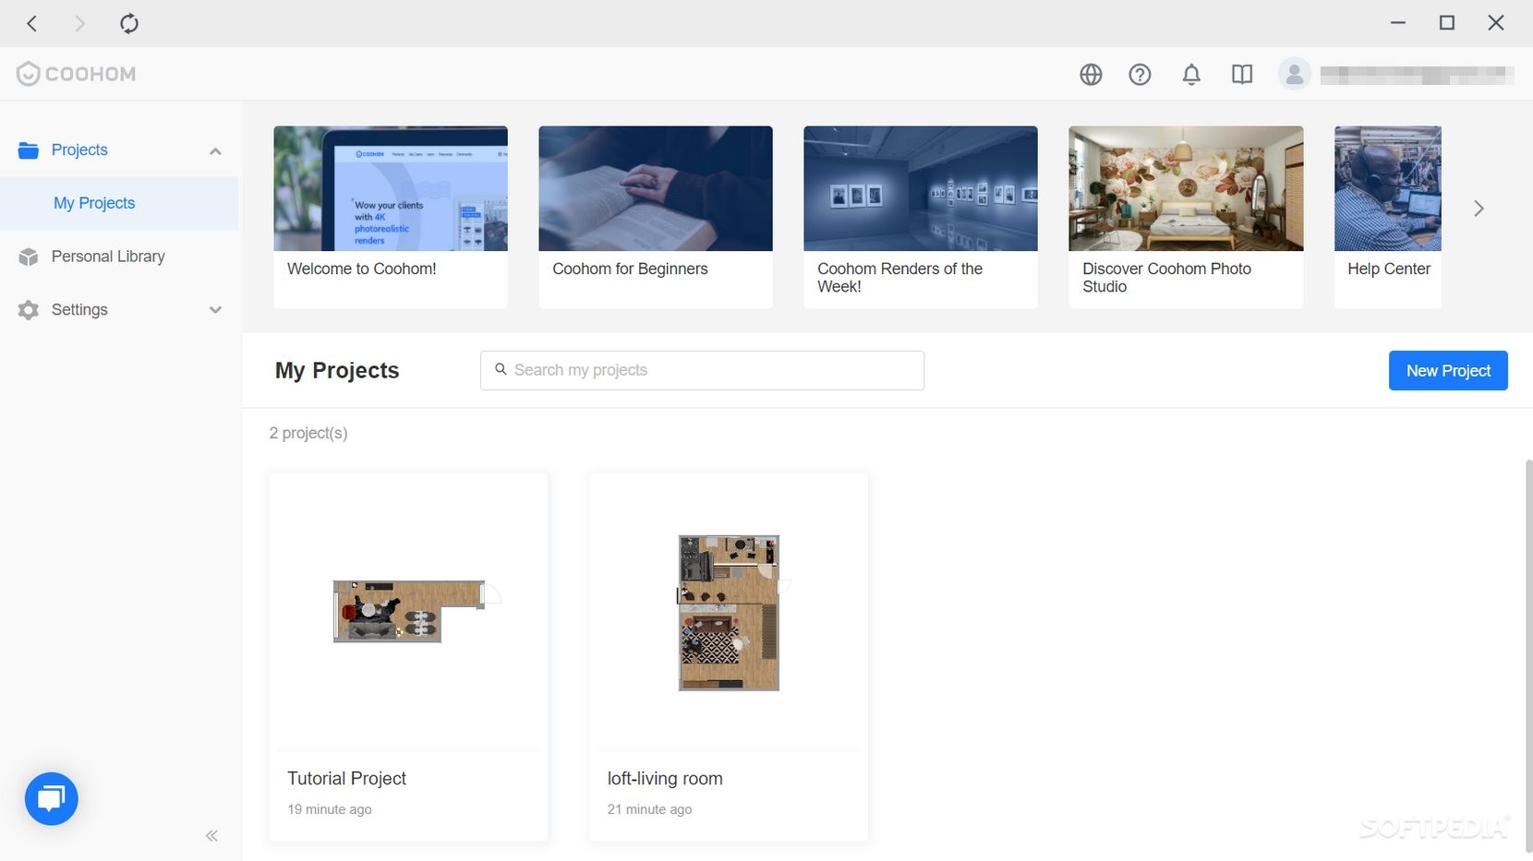Image resolution: width=1533 pixels, height=861 pixels.
Task: Click the 21 minute ago timestamp
Action: coord(649,809)
